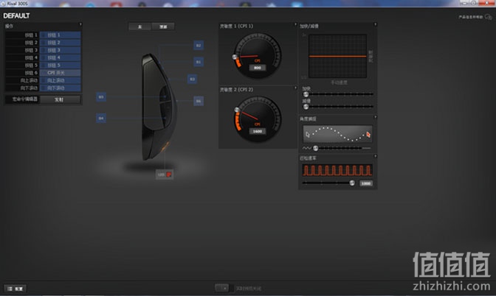Click the CPI 1 dial knob
The width and height of the screenshot is (496, 296).
click(235, 57)
